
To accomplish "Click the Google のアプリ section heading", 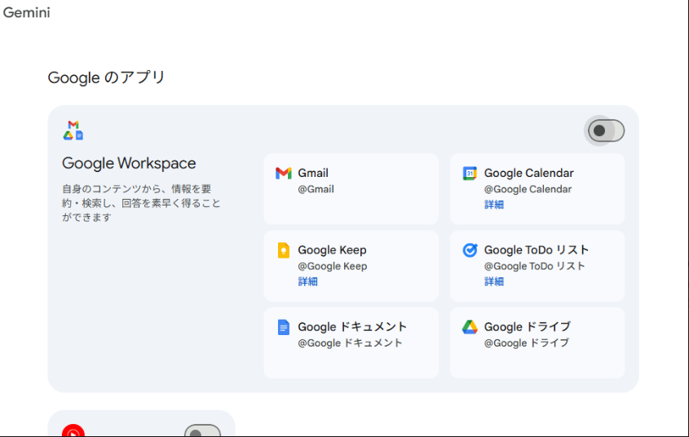I will [106, 77].
